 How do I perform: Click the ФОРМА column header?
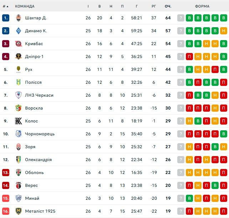coord(202,6)
